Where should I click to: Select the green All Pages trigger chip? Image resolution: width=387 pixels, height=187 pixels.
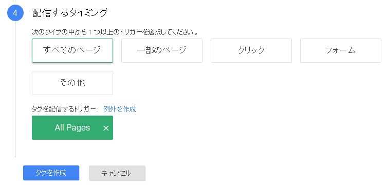point(72,127)
